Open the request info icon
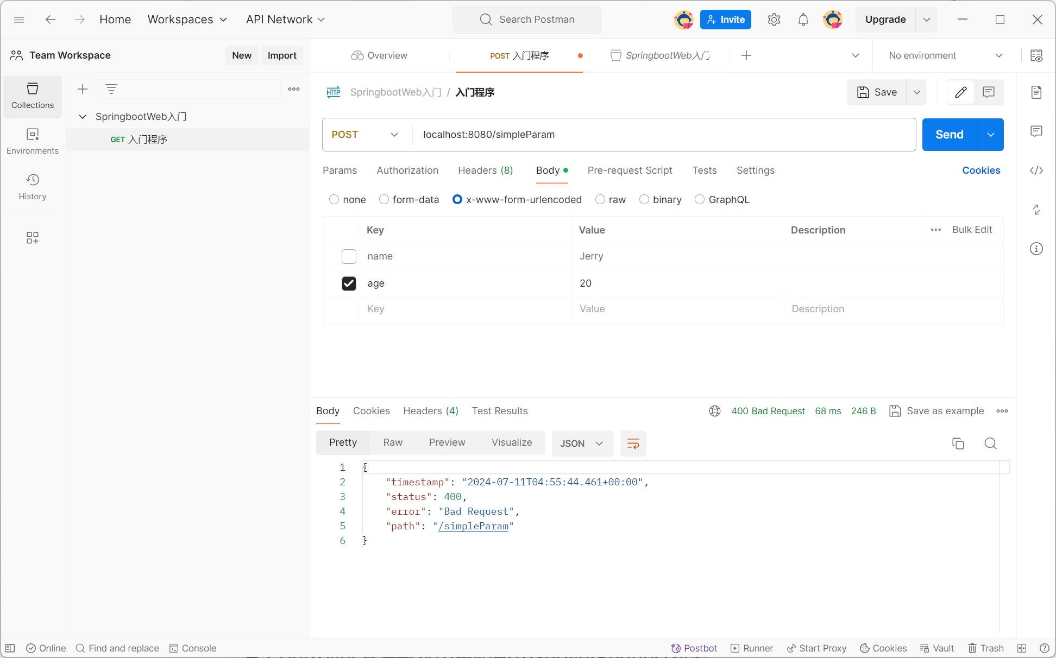 click(1036, 249)
